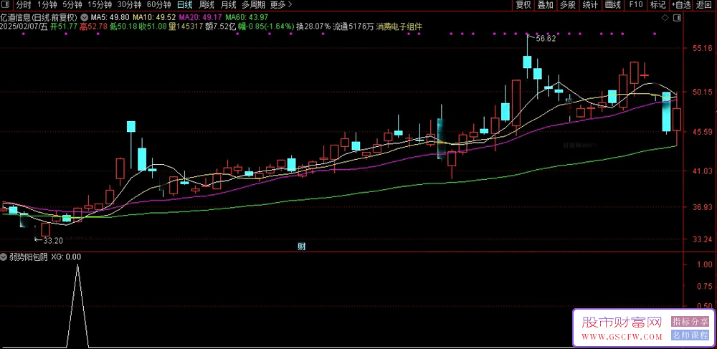Toggle the left sidebar panel icon

[4, 5]
